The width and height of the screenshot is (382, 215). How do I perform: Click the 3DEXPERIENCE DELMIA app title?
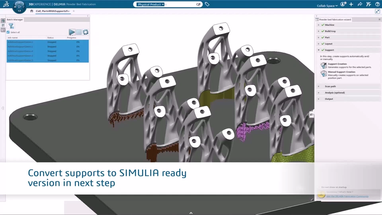(x=62, y=4)
